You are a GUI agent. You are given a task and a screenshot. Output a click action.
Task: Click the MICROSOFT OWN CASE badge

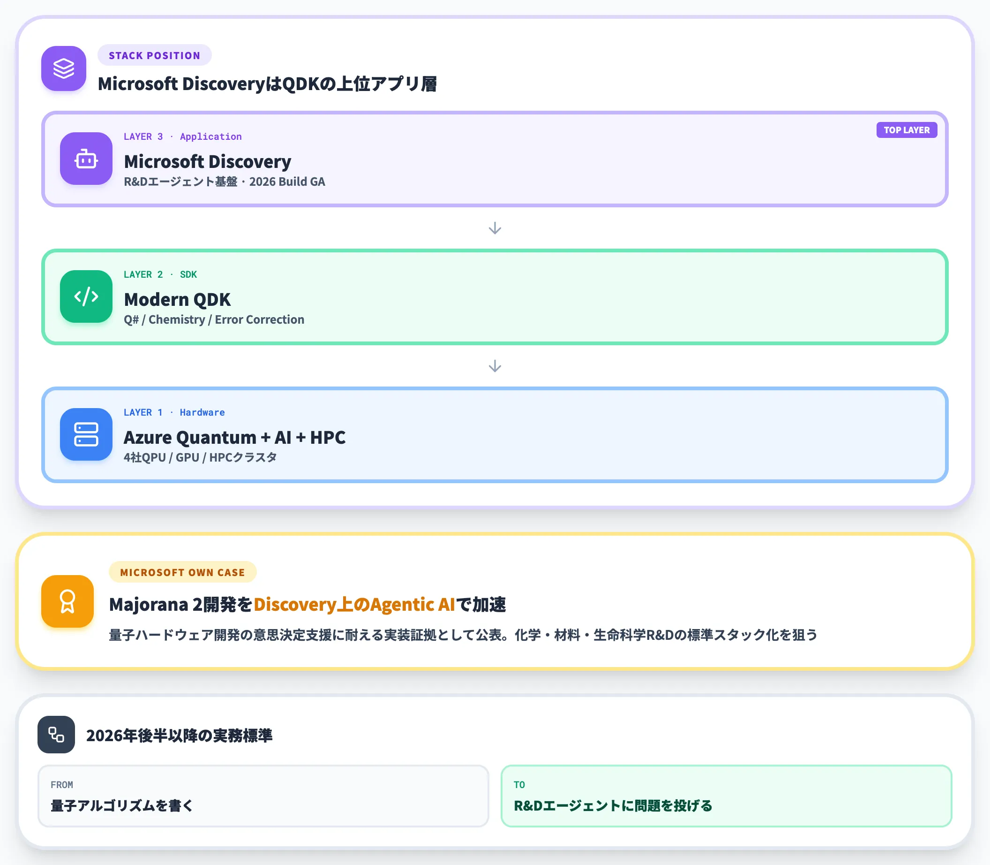(x=183, y=572)
